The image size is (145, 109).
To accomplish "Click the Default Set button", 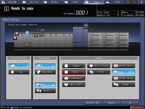I will (93, 103).
